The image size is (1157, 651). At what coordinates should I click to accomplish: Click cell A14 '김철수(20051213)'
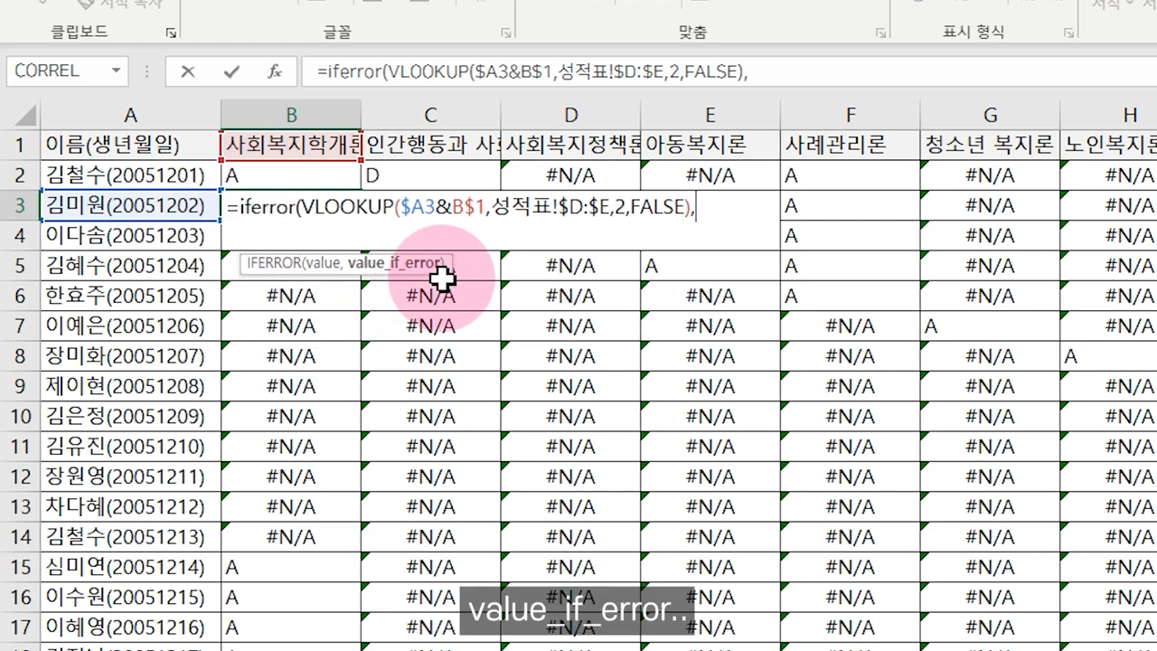pyautogui.click(x=131, y=537)
